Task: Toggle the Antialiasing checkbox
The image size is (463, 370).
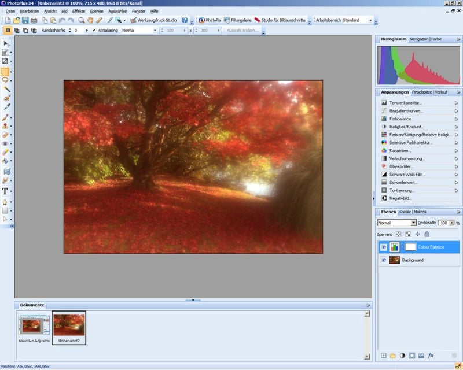Action: point(94,31)
